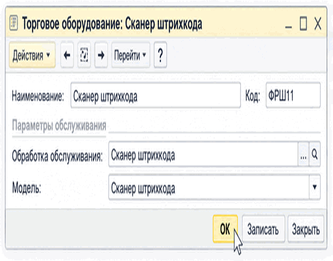Edit the Наименование field
Screen dimensions: 333x261
pyautogui.click(x=156, y=95)
